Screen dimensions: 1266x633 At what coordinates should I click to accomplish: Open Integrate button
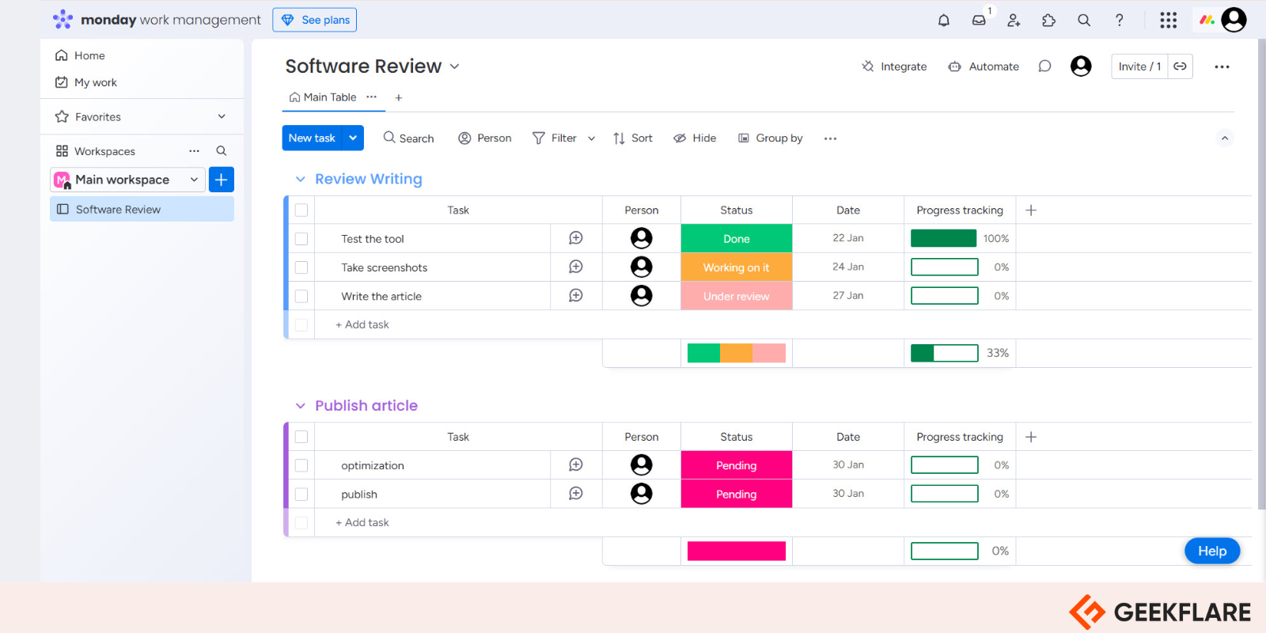894,66
